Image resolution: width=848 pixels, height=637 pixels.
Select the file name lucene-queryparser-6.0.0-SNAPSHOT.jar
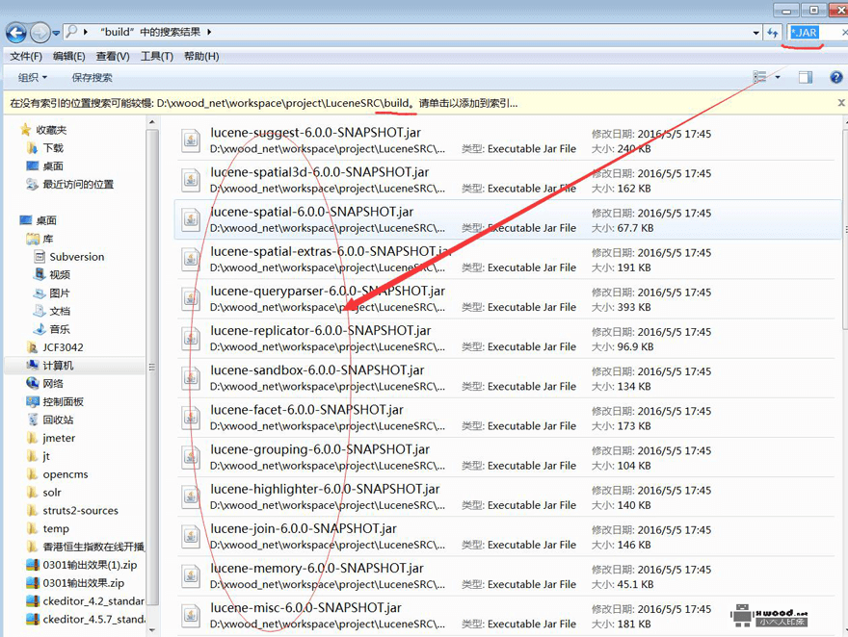328,291
